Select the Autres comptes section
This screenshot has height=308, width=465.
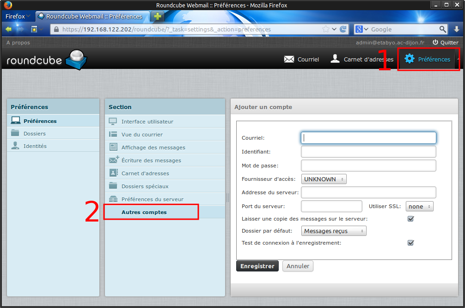(x=165, y=212)
